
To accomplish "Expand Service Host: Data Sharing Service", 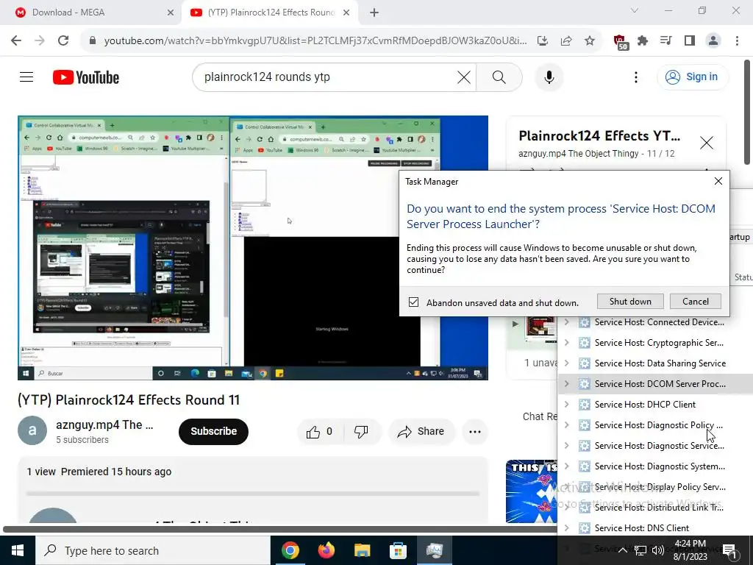I will (567, 363).
